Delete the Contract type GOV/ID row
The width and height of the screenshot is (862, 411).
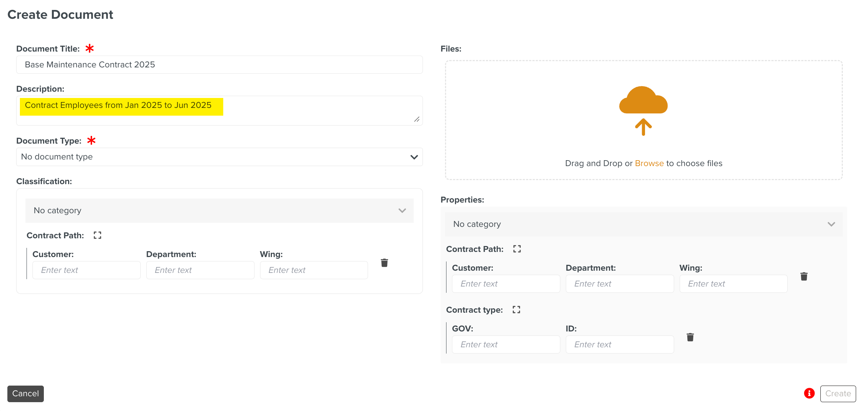tap(690, 337)
